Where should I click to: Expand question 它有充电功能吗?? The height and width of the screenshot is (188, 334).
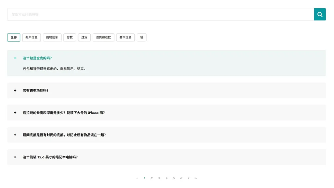[x=36, y=91]
